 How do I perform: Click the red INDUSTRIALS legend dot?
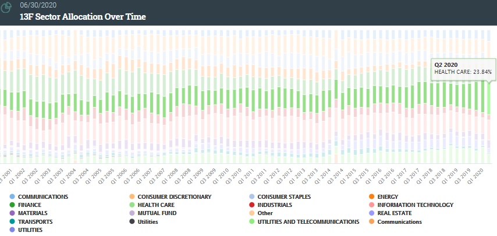click(x=251, y=205)
